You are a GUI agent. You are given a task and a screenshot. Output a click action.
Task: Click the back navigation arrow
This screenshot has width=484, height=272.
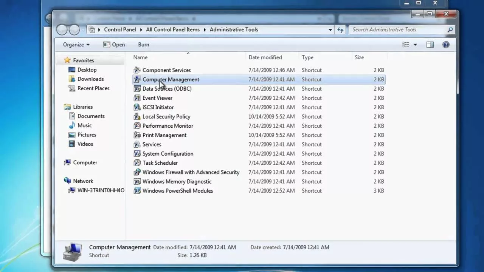click(x=62, y=29)
